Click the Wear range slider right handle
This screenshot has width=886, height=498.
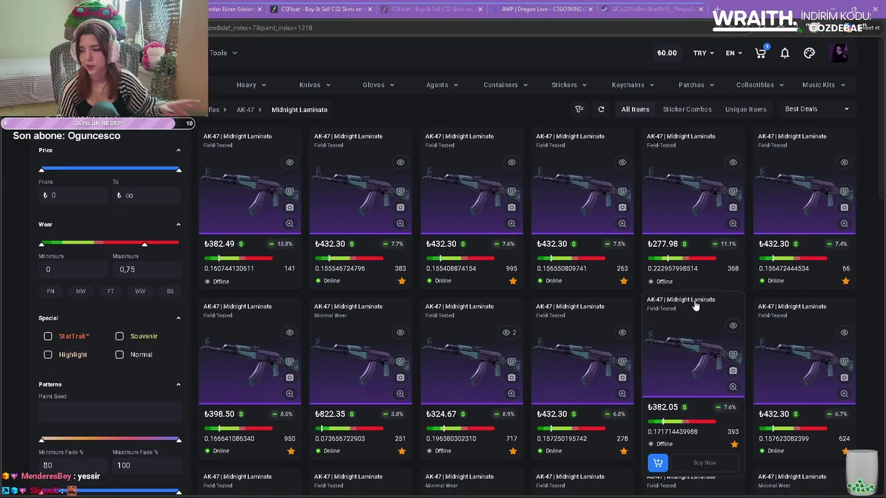click(x=145, y=243)
